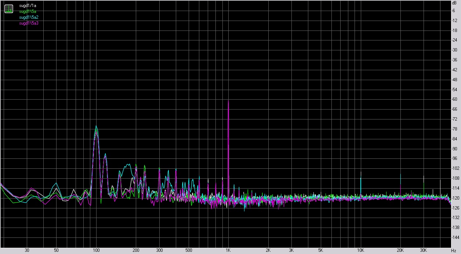
Task: Click the 30K frequency axis label
Action: 424,250
